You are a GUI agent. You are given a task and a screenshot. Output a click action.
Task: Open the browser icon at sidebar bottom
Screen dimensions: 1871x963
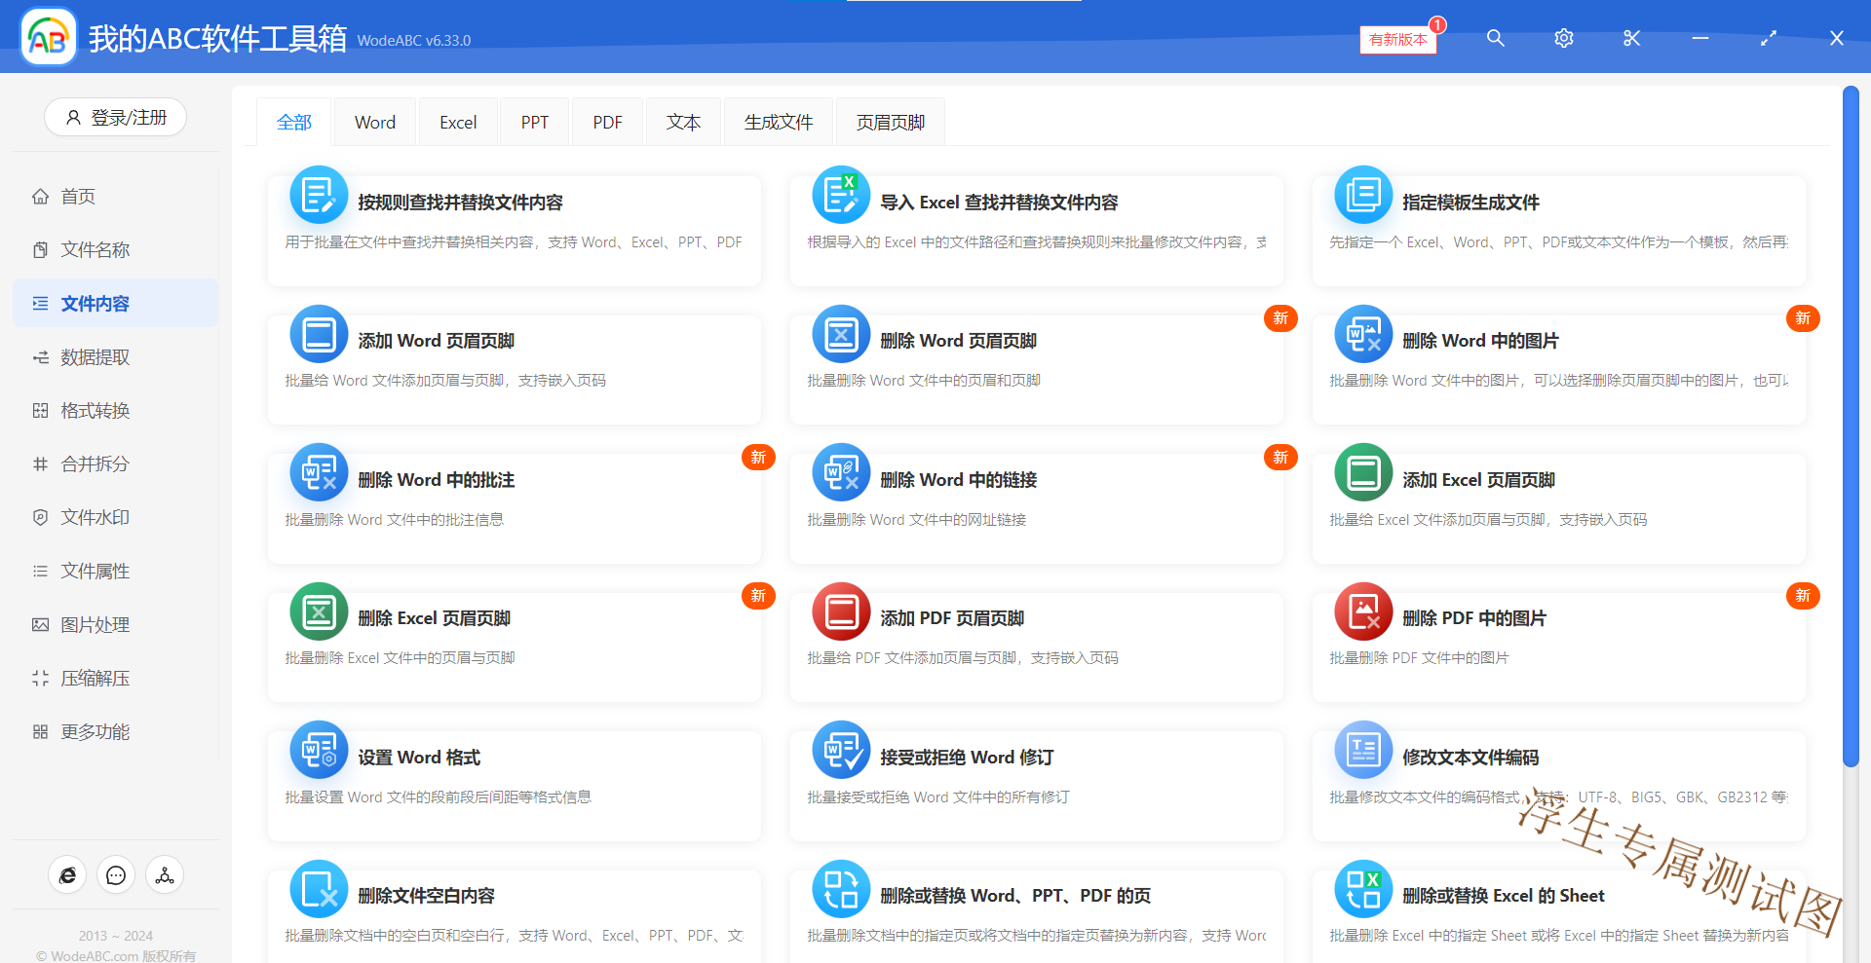click(67, 875)
